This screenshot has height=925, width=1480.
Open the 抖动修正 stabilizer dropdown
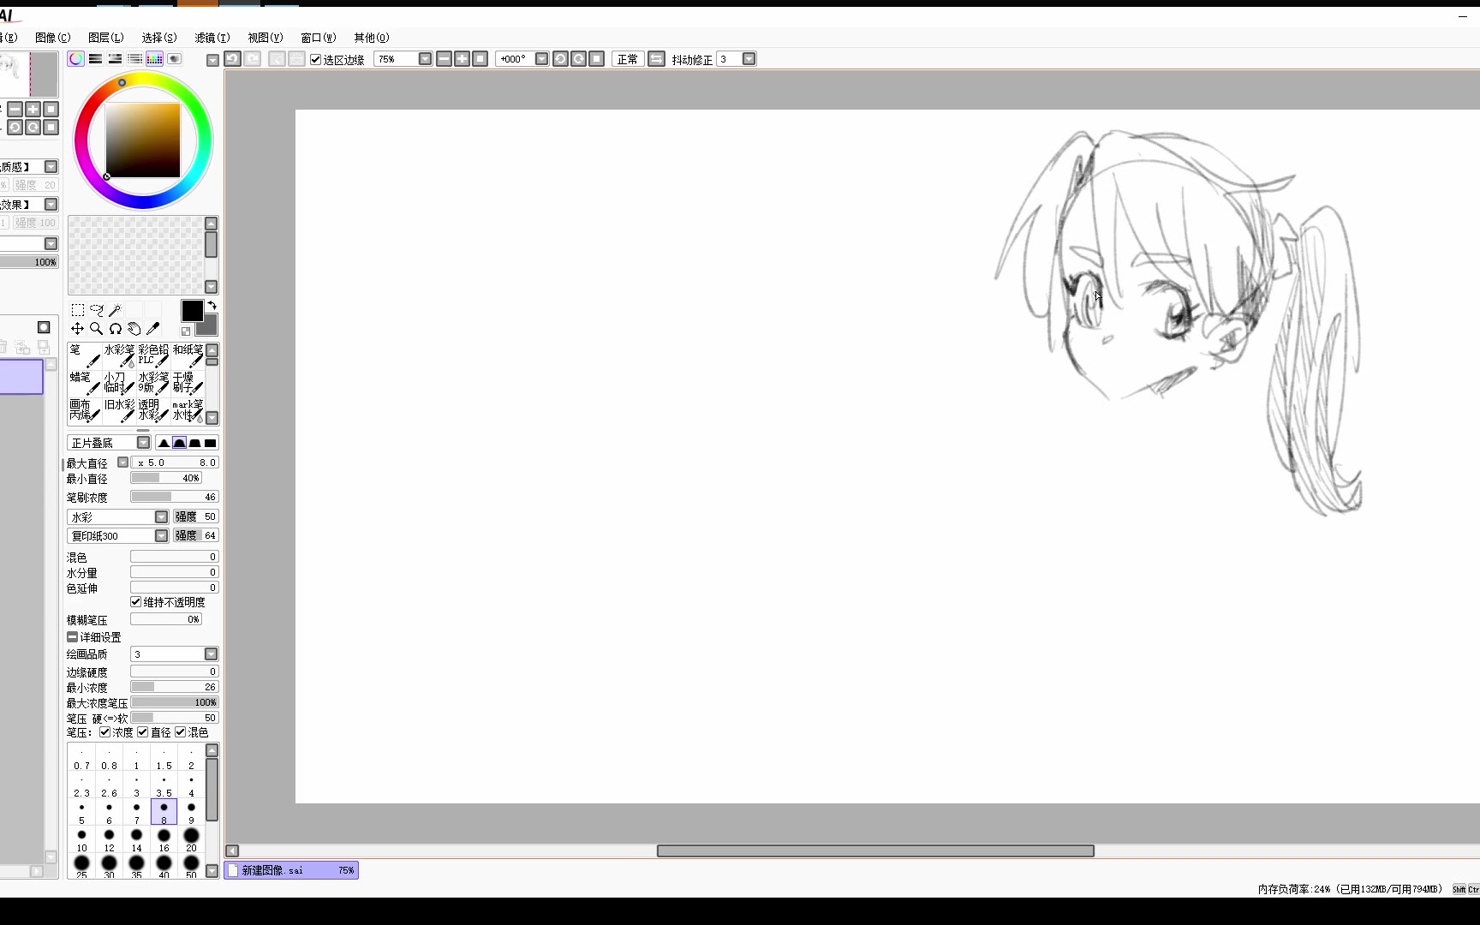coord(749,59)
